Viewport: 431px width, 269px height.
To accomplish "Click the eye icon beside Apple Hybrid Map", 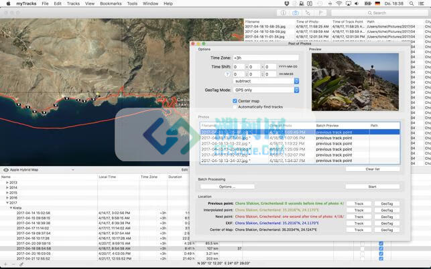I will [x=6, y=170].
